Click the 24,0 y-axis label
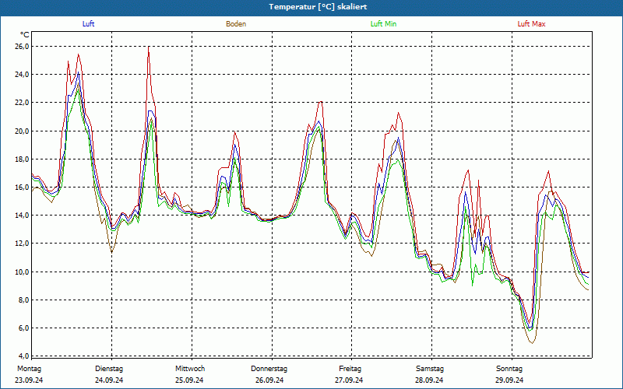 (23, 75)
